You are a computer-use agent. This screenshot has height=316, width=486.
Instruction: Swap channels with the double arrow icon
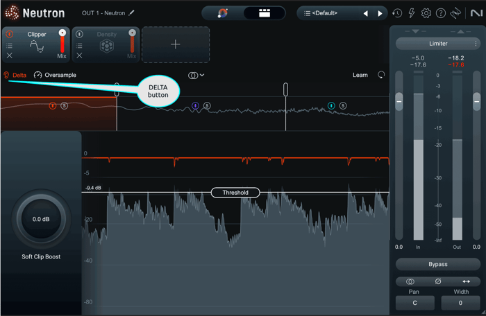coord(466,281)
